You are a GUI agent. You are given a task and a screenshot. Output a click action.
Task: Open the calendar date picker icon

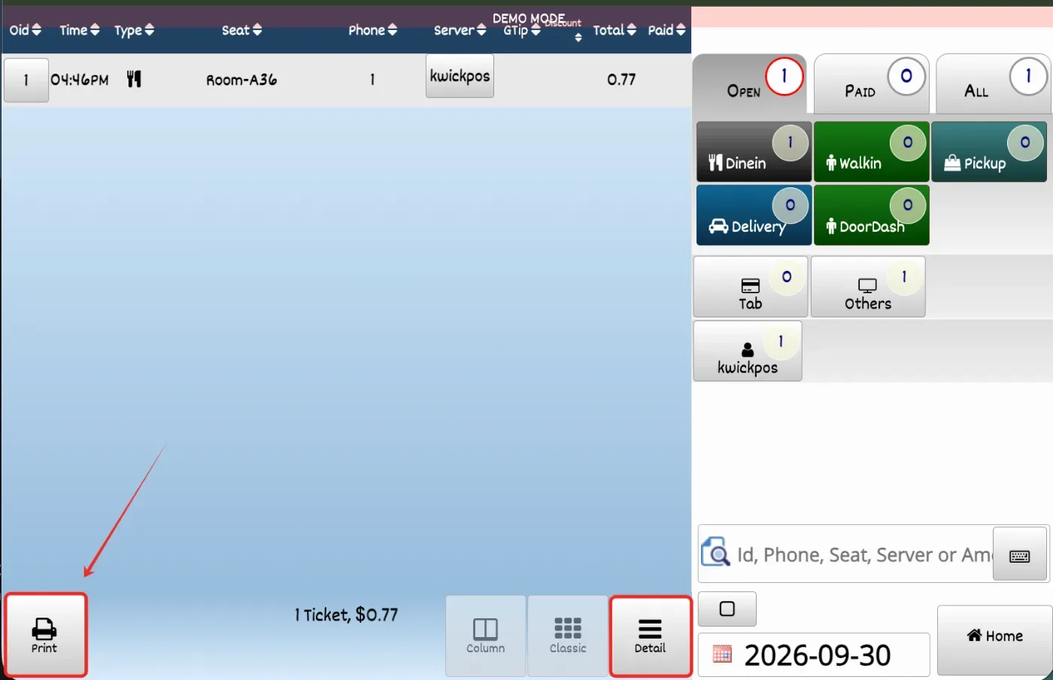click(x=722, y=654)
